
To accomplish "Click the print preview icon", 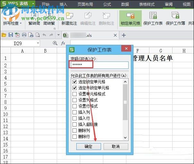I will pos(38,35).
